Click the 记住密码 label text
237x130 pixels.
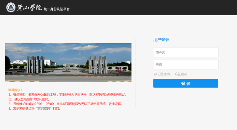tap(164, 74)
